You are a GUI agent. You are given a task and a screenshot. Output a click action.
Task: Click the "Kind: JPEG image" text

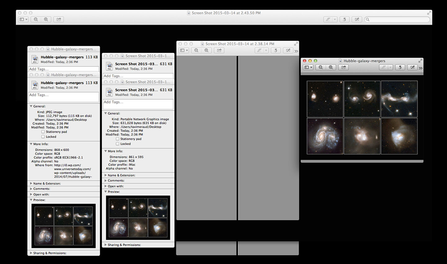coord(50,112)
